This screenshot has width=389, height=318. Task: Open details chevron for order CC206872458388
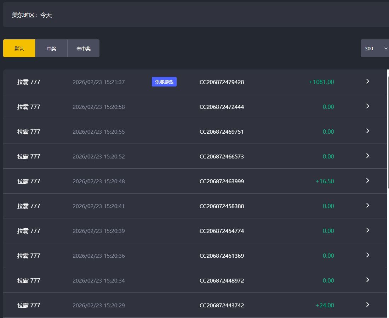367,206
